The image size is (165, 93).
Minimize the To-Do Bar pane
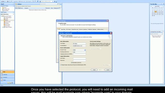(x=161, y=4)
